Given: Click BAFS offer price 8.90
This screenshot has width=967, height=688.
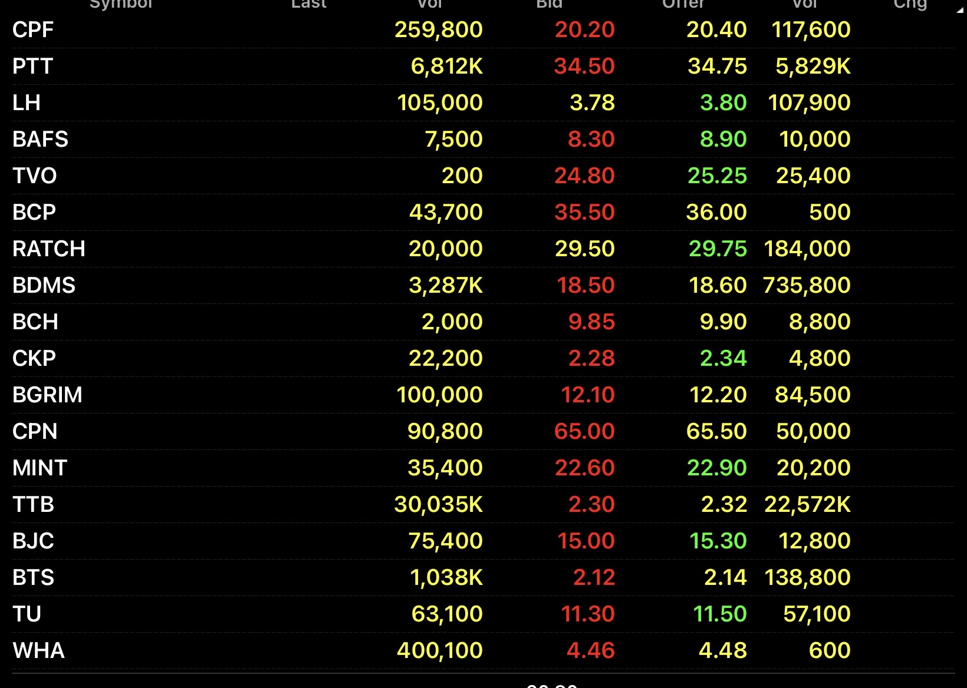Looking at the screenshot, I should tap(723, 139).
